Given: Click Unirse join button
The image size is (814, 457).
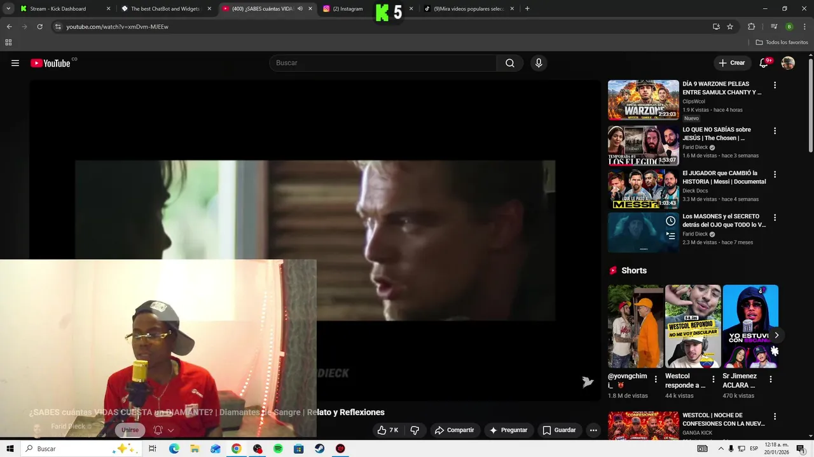Looking at the screenshot, I should point(130,430).
